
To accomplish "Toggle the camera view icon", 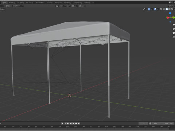I will (x=174, y=33).
